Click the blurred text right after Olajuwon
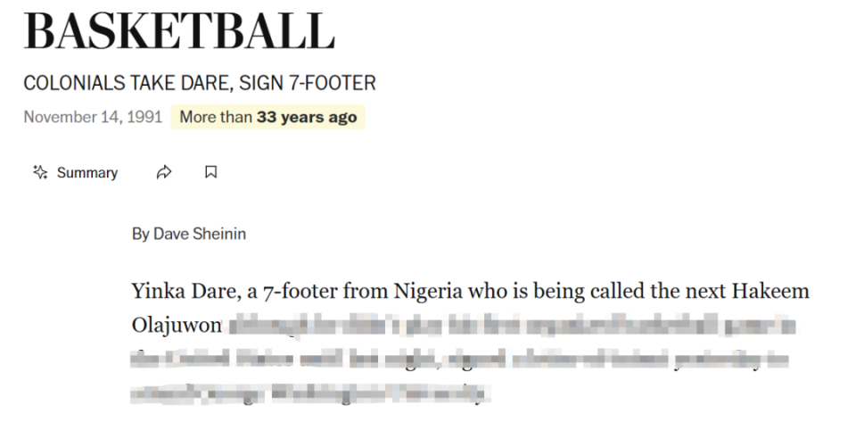This screenshot has height=422, width=856. 509,325
